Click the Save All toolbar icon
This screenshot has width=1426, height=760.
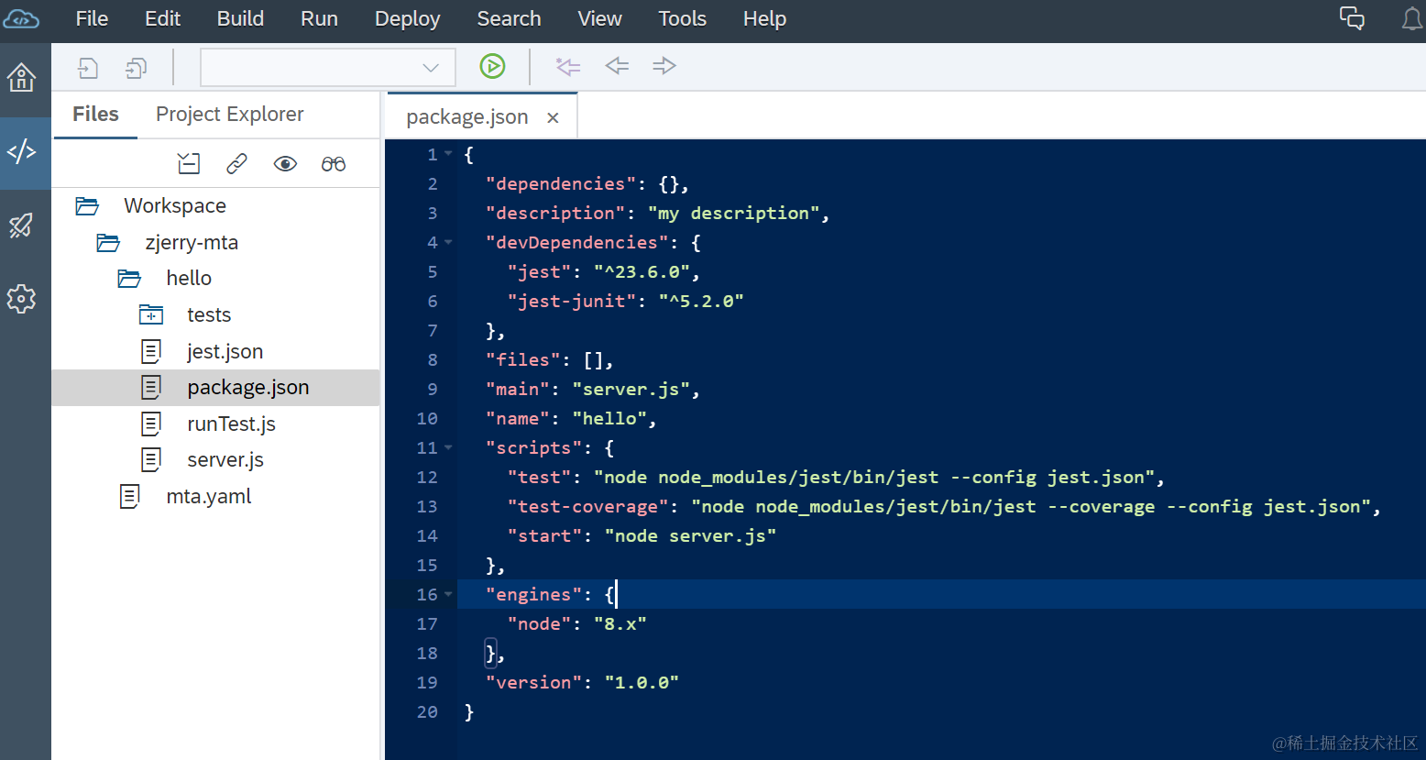pyautogui.click(x=136, y=67)
